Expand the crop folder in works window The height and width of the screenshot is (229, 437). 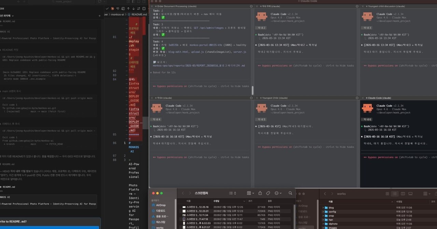tap(323, 216)
